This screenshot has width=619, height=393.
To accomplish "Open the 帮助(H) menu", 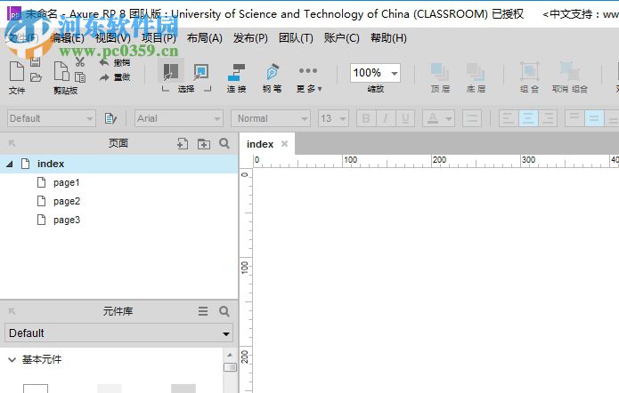I will [x=388, y=38].
